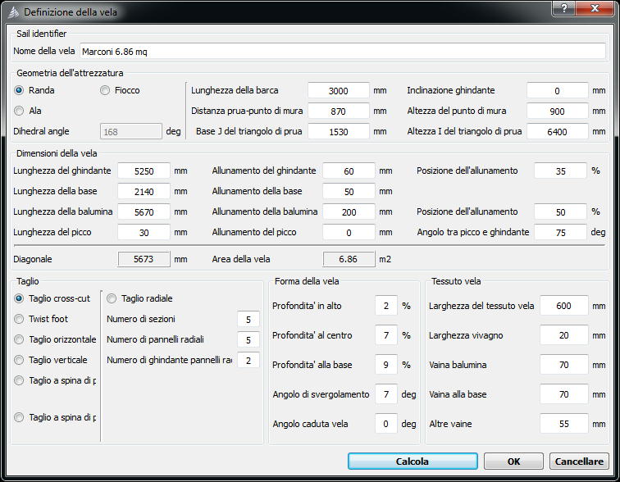Click Profondita' in alto field
Viewport: 620px width, 482px height.
point(386,306)
